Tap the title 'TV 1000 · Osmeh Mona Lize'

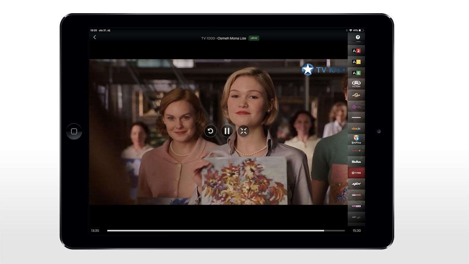(x=224, y=38)
